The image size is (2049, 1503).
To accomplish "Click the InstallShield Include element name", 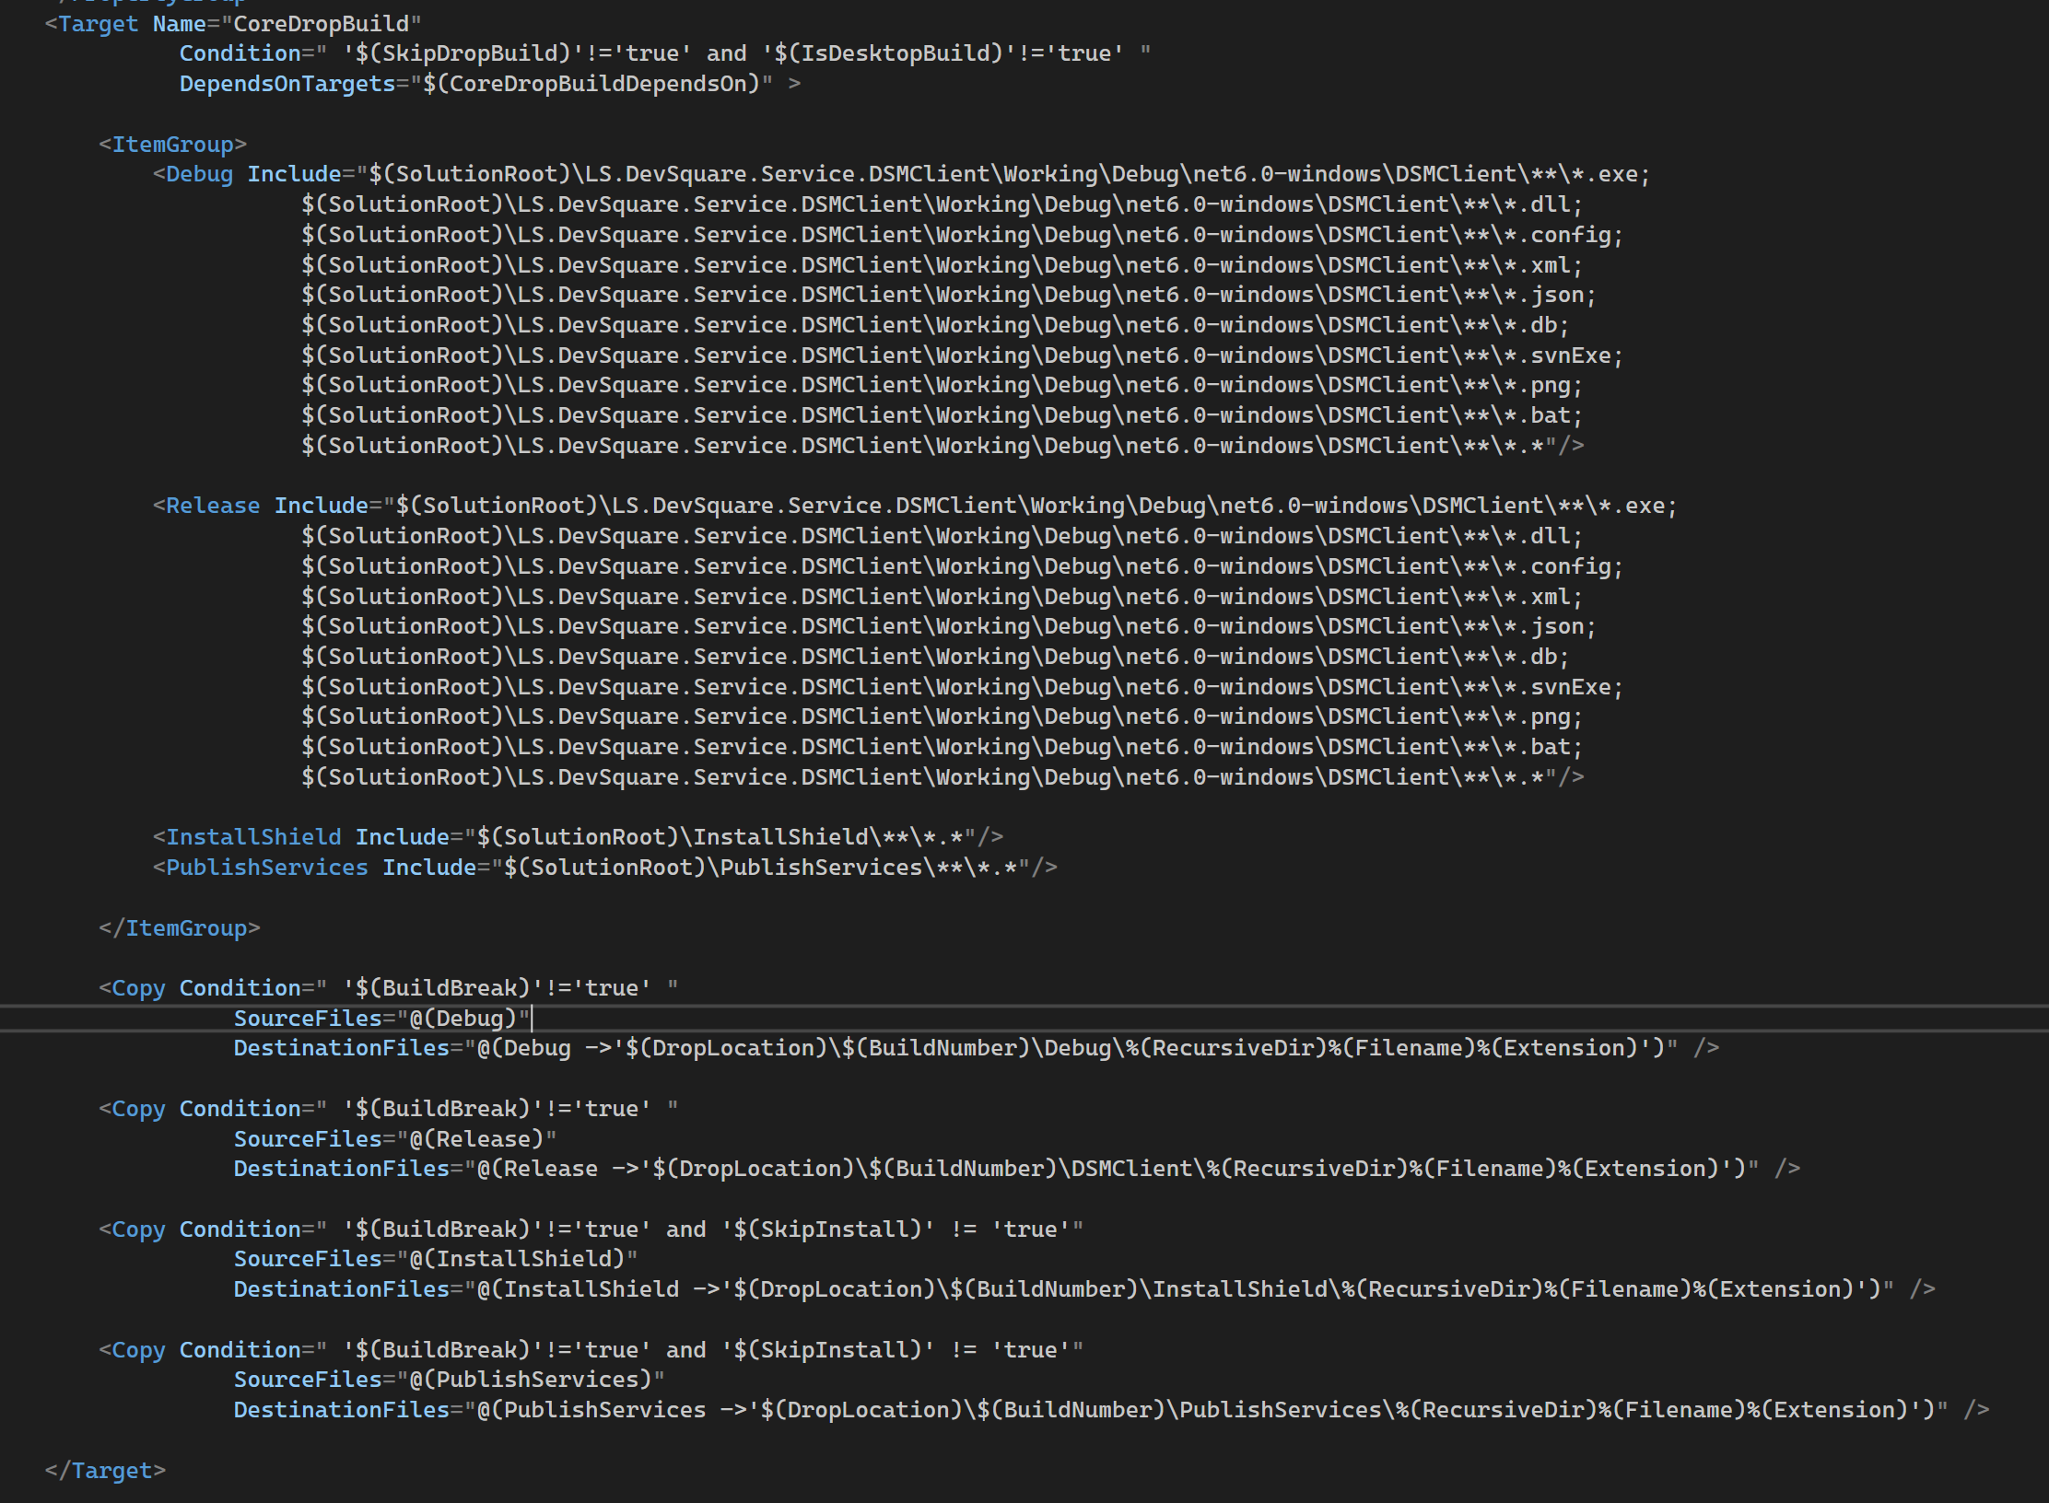I will 252,837.
